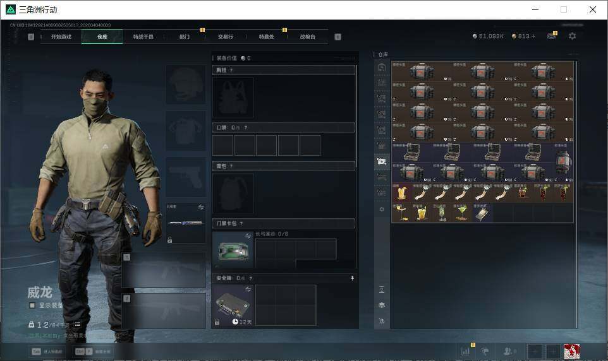Click the first plus teammate slot
Viewport: 608px width, 361px height.
point(535,352)
